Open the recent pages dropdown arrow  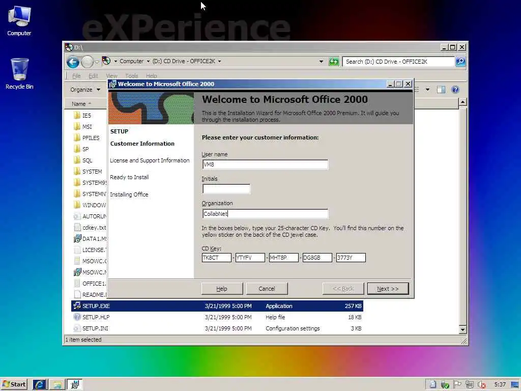point(97,62)
